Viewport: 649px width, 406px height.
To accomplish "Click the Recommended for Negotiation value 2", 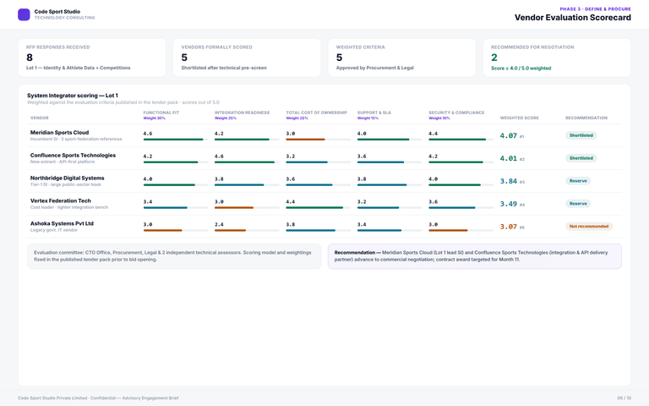I will 494,58.
